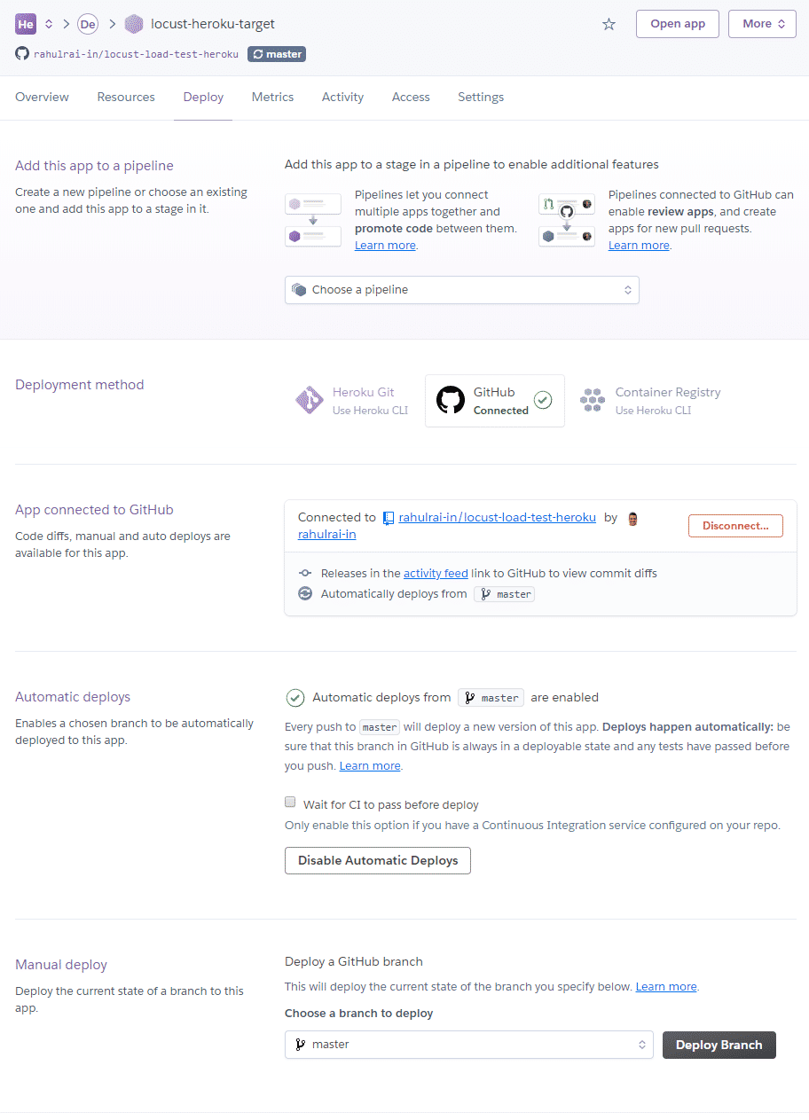Switch to the Resources tab

point(126,98)
